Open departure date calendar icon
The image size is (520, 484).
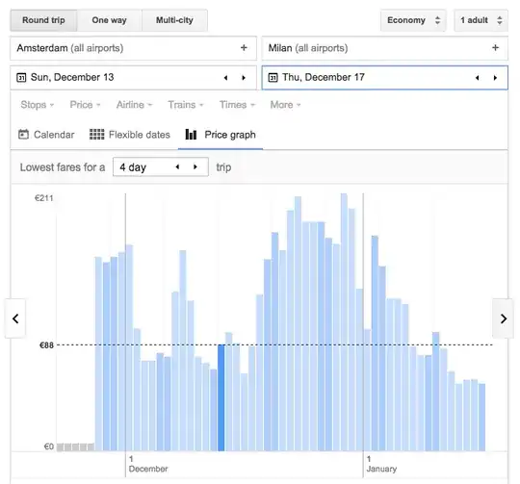click(x=21, y=78)
